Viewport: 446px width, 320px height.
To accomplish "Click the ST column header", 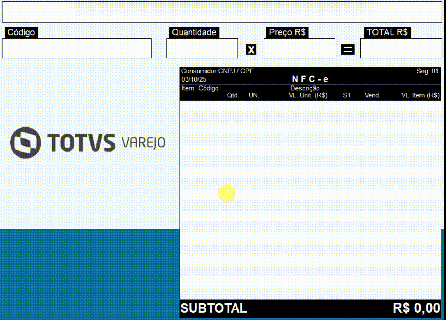I will point(347,95).
